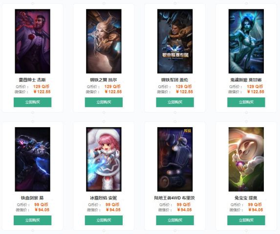Screen dimensions: 280x234
Task: Open the 钢铁之翼 凯尔 skin image
Action: pyautogui.click(x=104, y=41)
